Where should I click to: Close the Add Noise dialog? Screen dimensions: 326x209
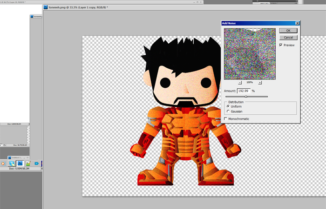coord(297,23)
